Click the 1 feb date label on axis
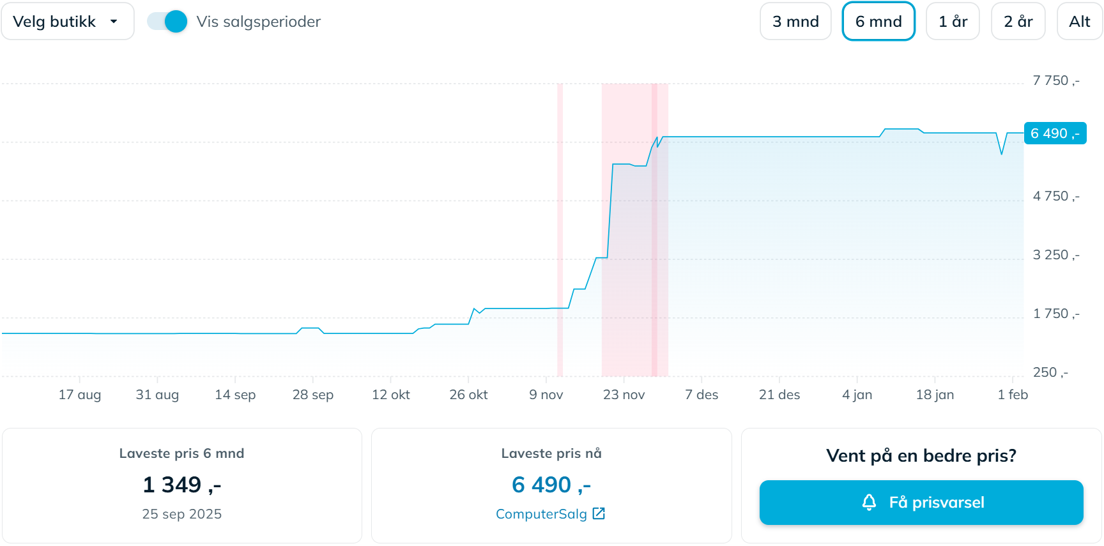Image resolution: width=1104 pixels, height=546 pixels. [x=1013, y=395]
